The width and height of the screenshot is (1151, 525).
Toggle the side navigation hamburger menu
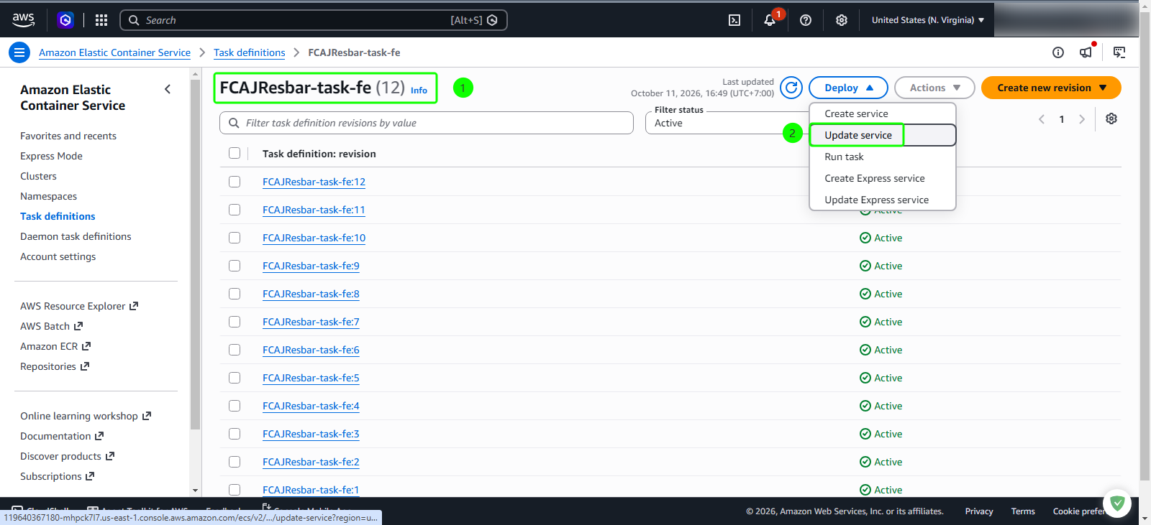pos(19,52)
